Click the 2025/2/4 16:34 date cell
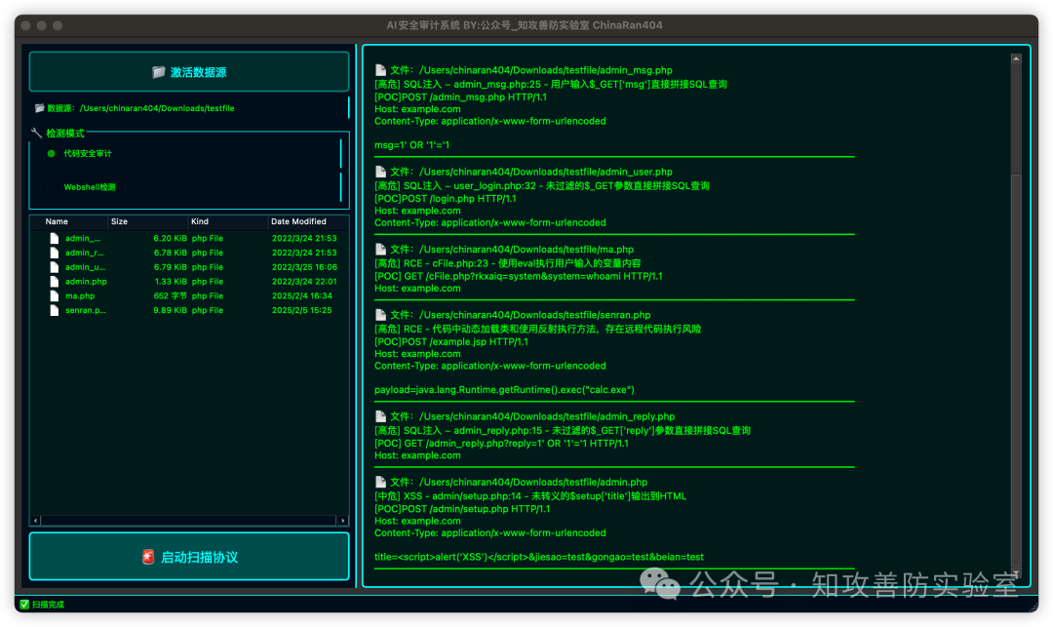1053x627 pixels. [302, 295]
